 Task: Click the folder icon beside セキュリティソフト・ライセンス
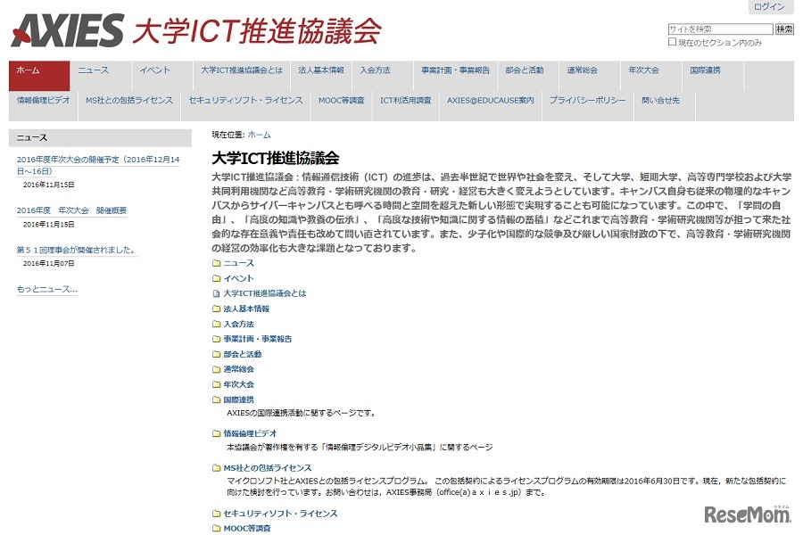[x=217, y=514]
